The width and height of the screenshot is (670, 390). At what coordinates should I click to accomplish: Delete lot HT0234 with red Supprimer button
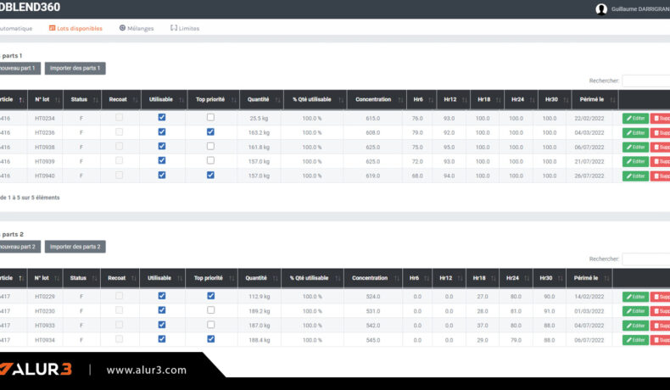click(x=660, y=119)
